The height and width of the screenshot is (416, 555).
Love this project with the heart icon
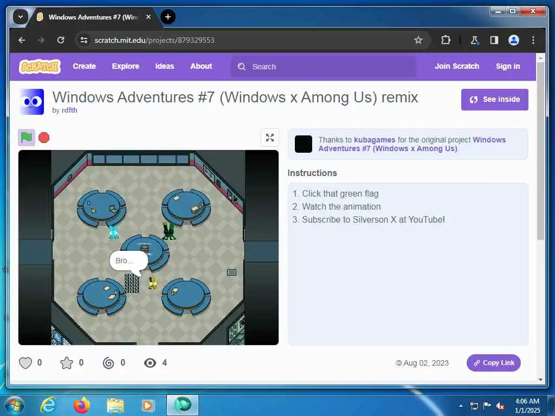[x=25, y=363]
